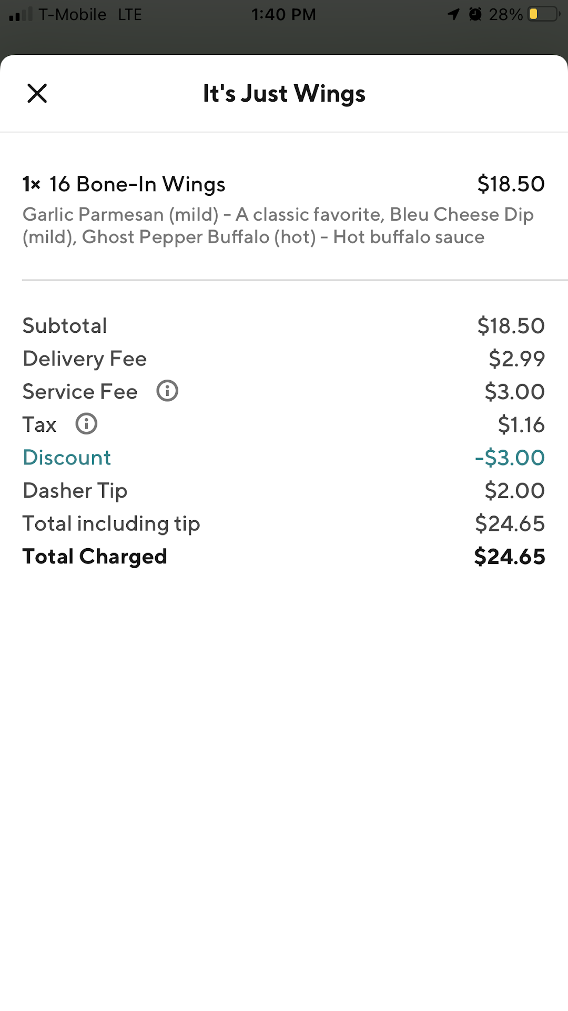The width and height of the screenshot is (568, 1011).
Task: Tap the battery icon in status bar
Action: coord(543,14)
